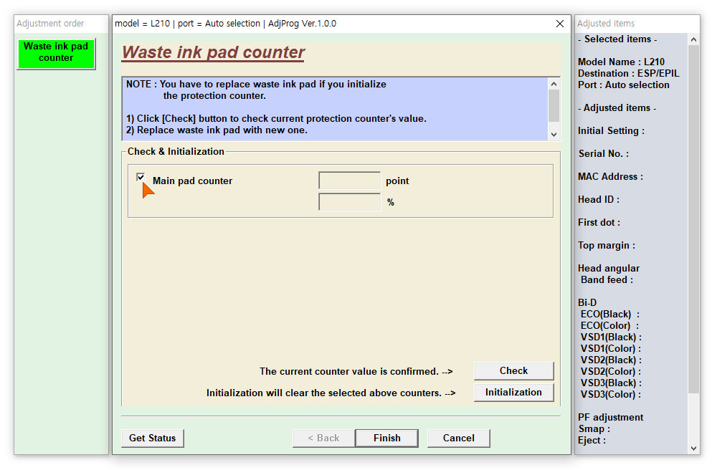Click the 'Head ID :' entry
Screen dimensions: 712x470
[x=599, y=200]
